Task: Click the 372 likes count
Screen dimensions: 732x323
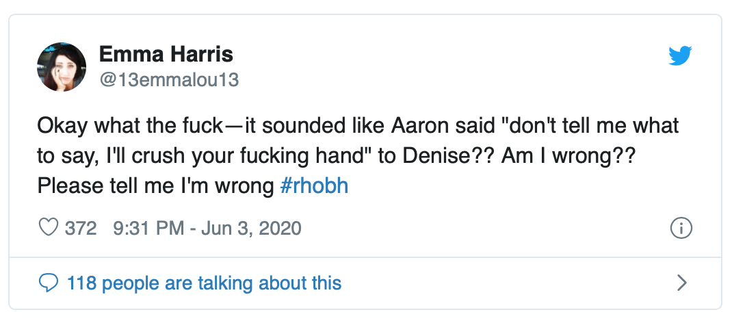Action: 81,228
